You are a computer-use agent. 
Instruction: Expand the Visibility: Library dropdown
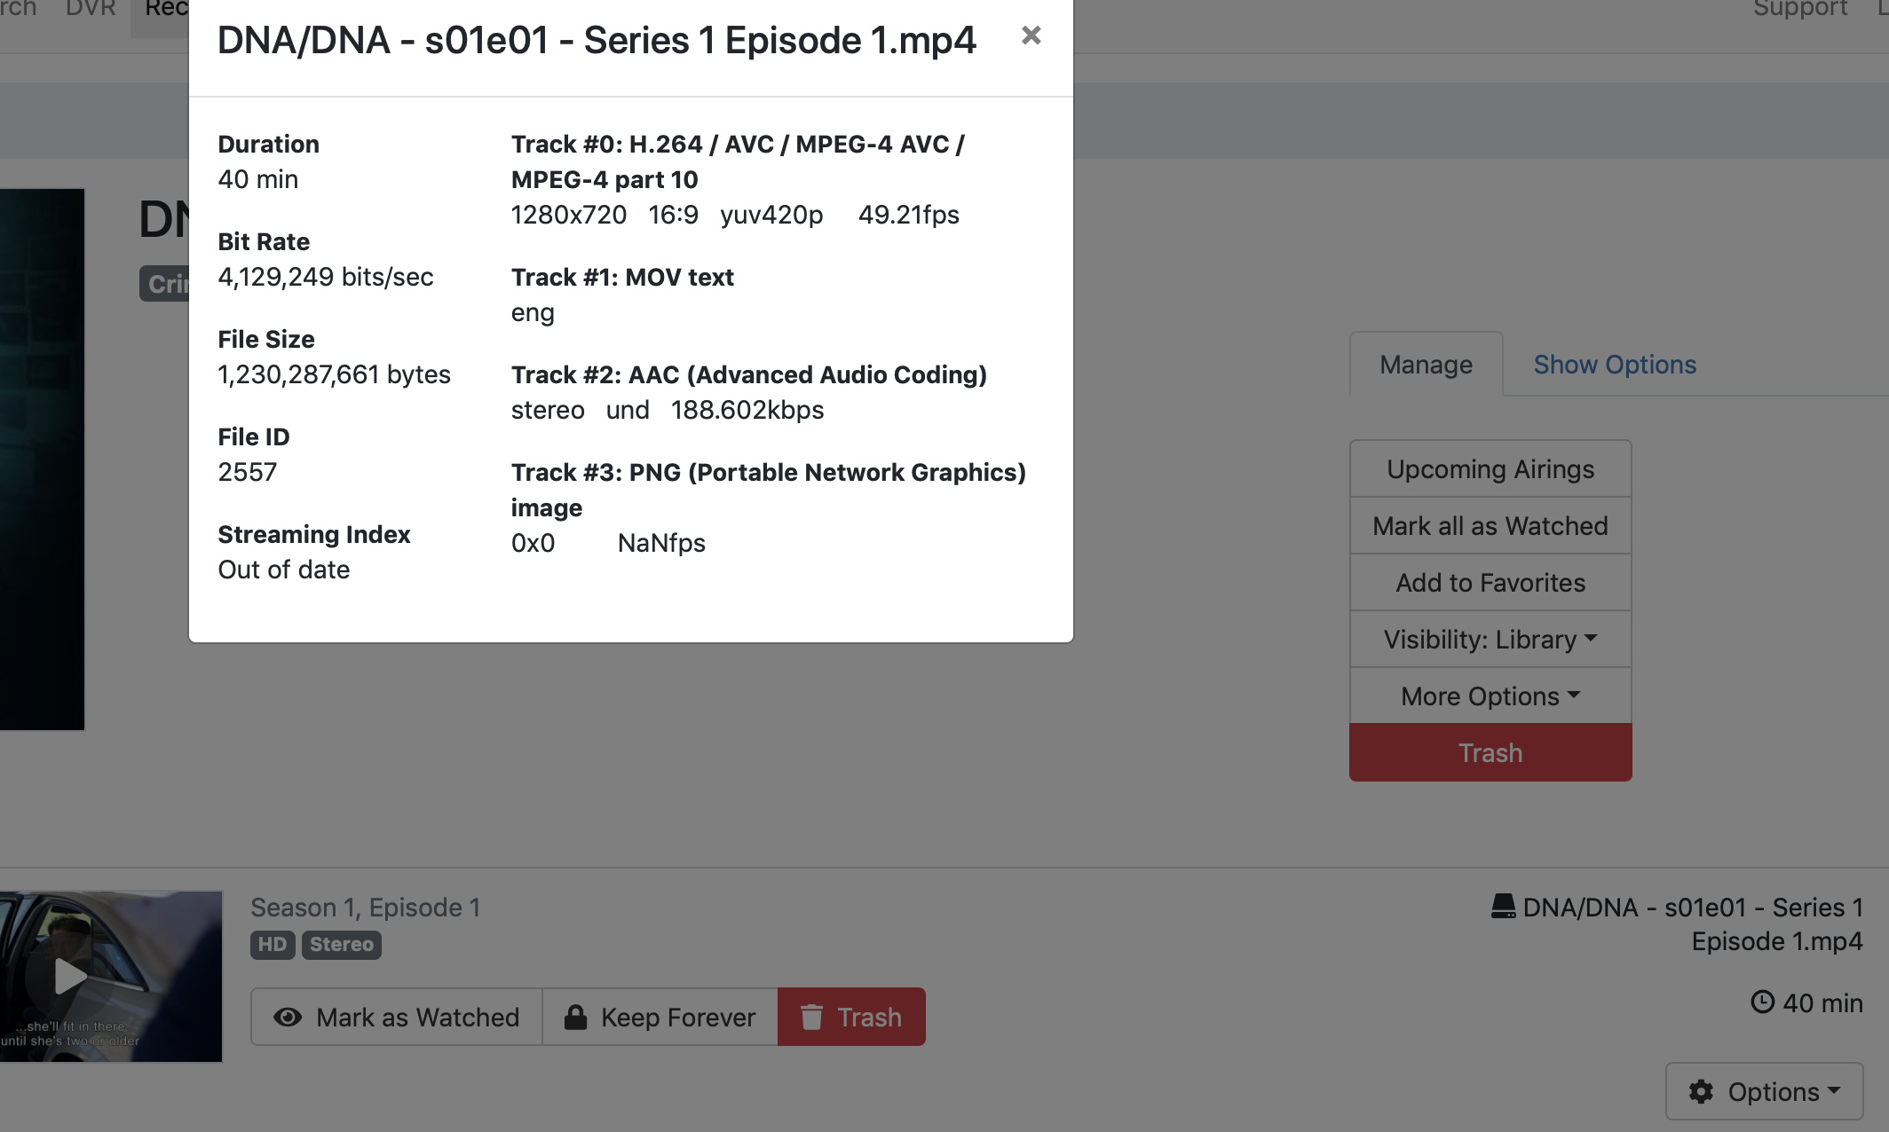point(1490,639)
